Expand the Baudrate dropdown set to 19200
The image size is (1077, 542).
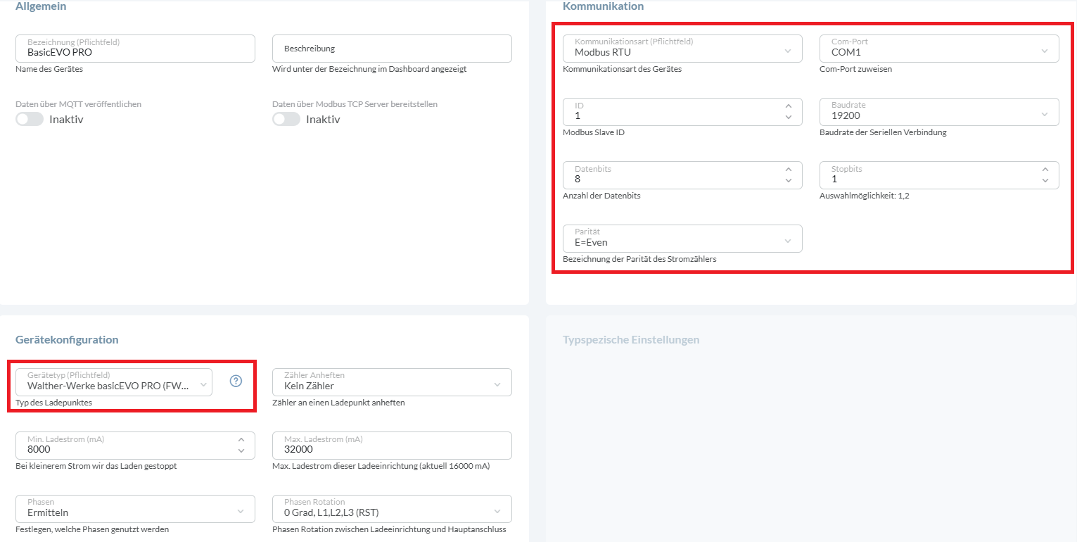(x=939, y=112)
